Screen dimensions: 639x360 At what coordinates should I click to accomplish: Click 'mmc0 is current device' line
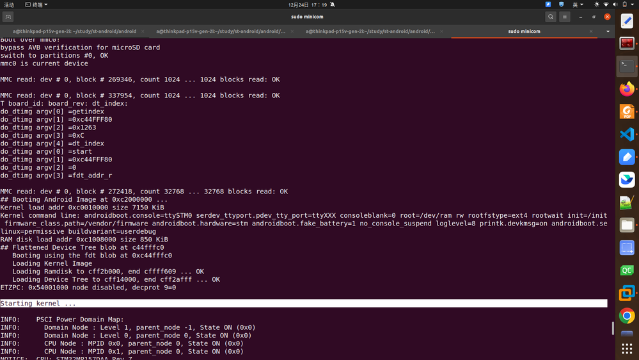pyautogui.click(x=44, y=63)
